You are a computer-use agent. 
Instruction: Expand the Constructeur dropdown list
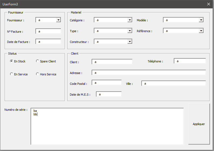(130, 42)
